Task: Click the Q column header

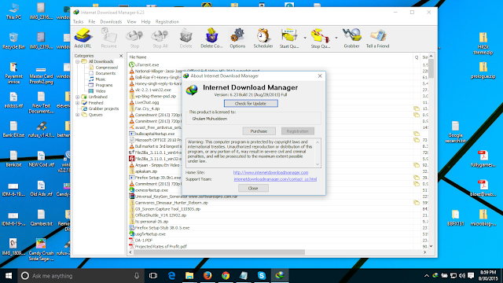Action: [x=417, y=57]
